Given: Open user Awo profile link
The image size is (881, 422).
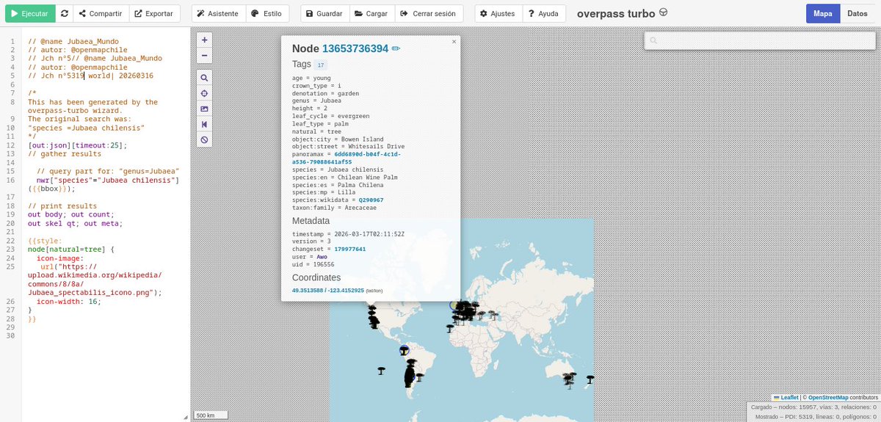Looking at the screenshot, I should (x=322, y=257).
